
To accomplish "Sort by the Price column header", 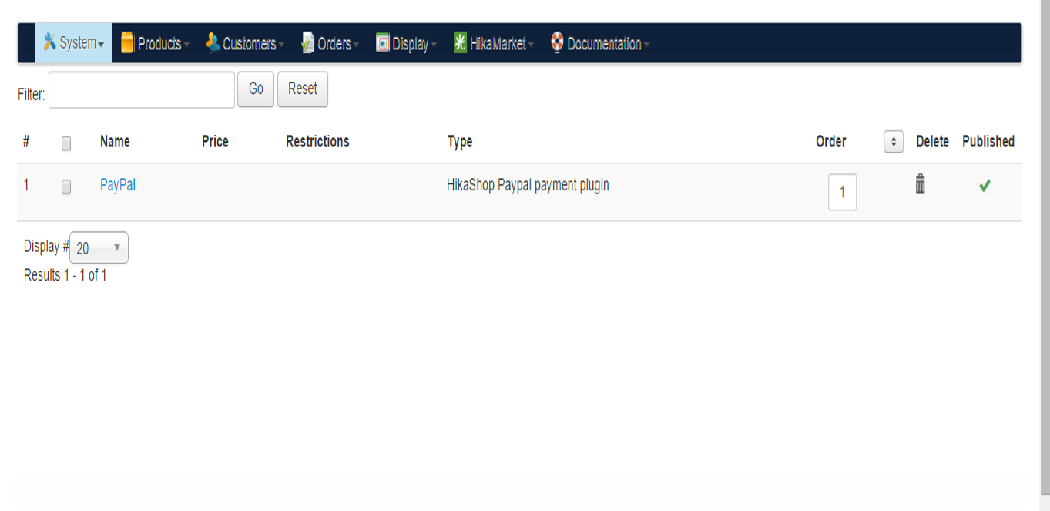I will tap(215, 142).
